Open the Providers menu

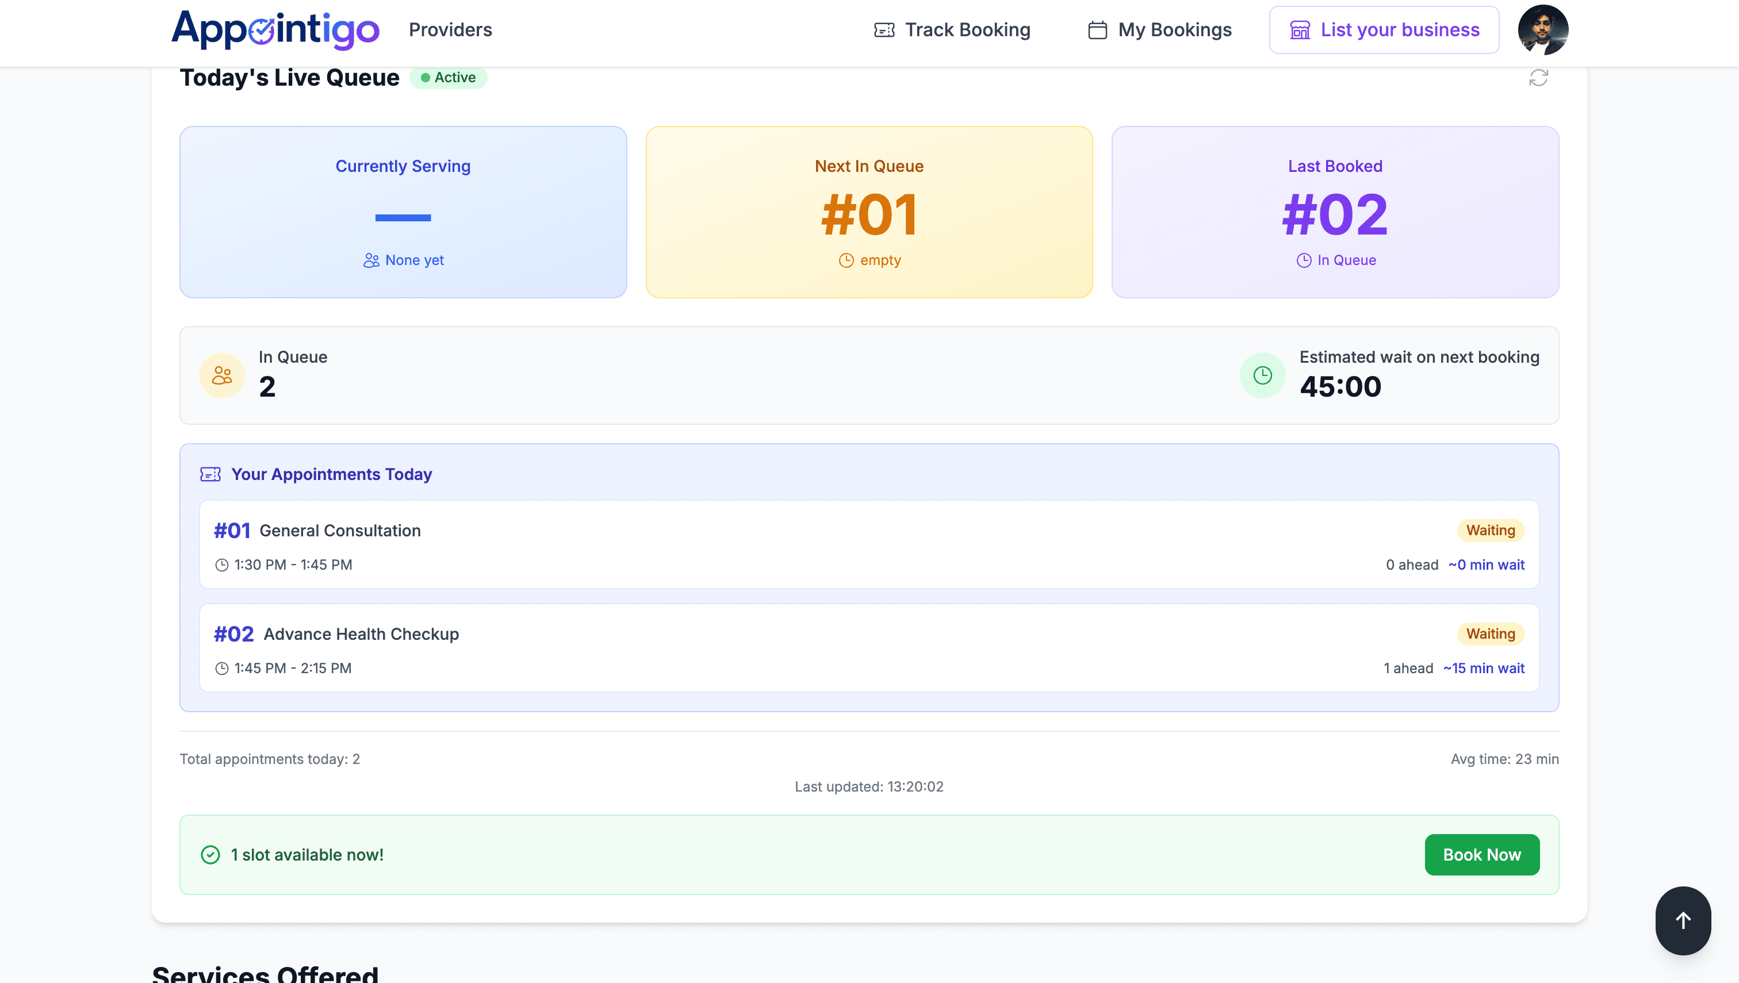(450, 30)
